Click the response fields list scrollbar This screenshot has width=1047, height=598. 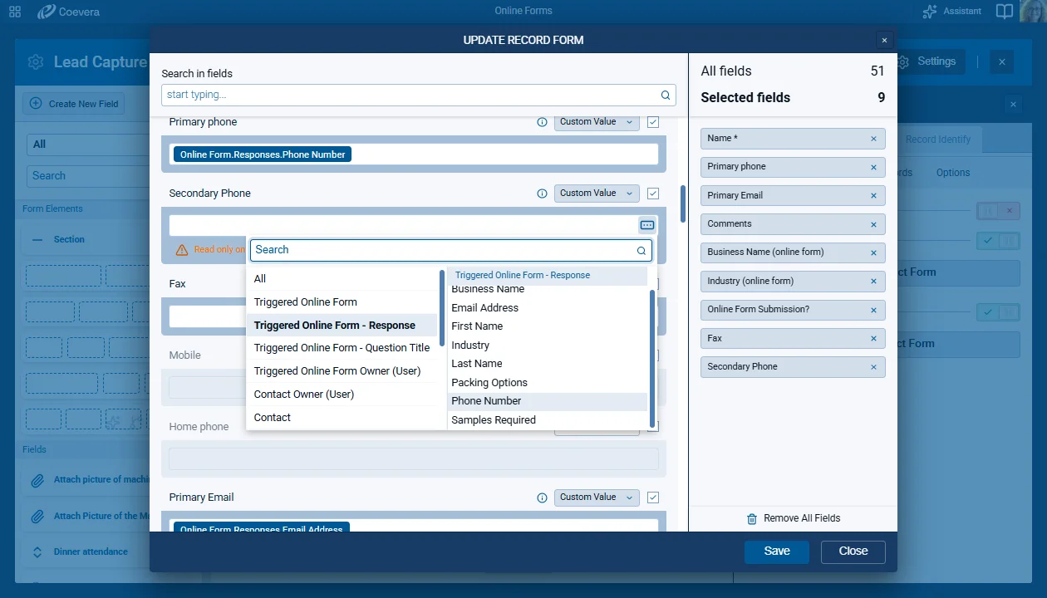[x=652, y=359]
